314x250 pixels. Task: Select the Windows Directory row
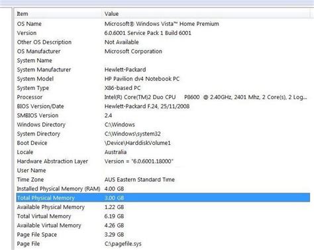(163, 124)
